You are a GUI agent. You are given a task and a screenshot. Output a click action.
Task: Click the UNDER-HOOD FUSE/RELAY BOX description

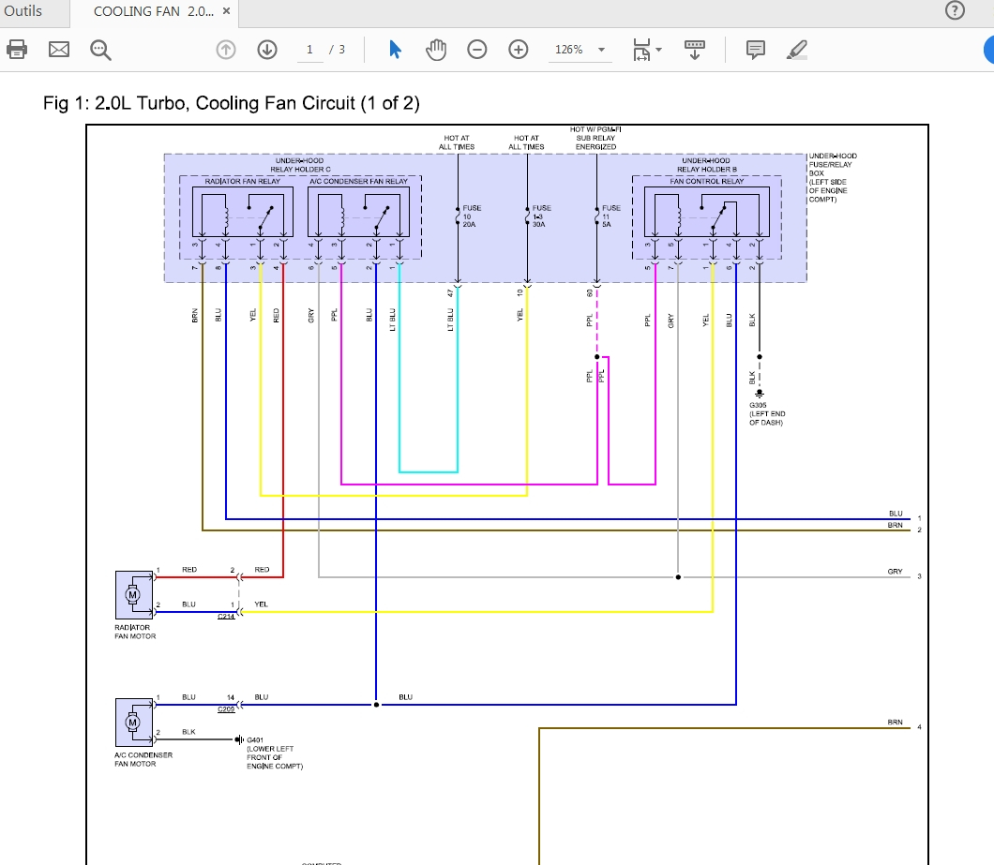[833, 177]
